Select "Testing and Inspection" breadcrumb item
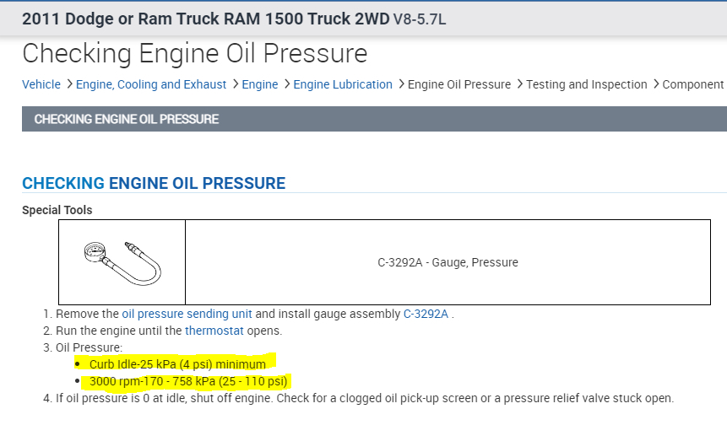The image size is (727, 425). tap(587, 84)
